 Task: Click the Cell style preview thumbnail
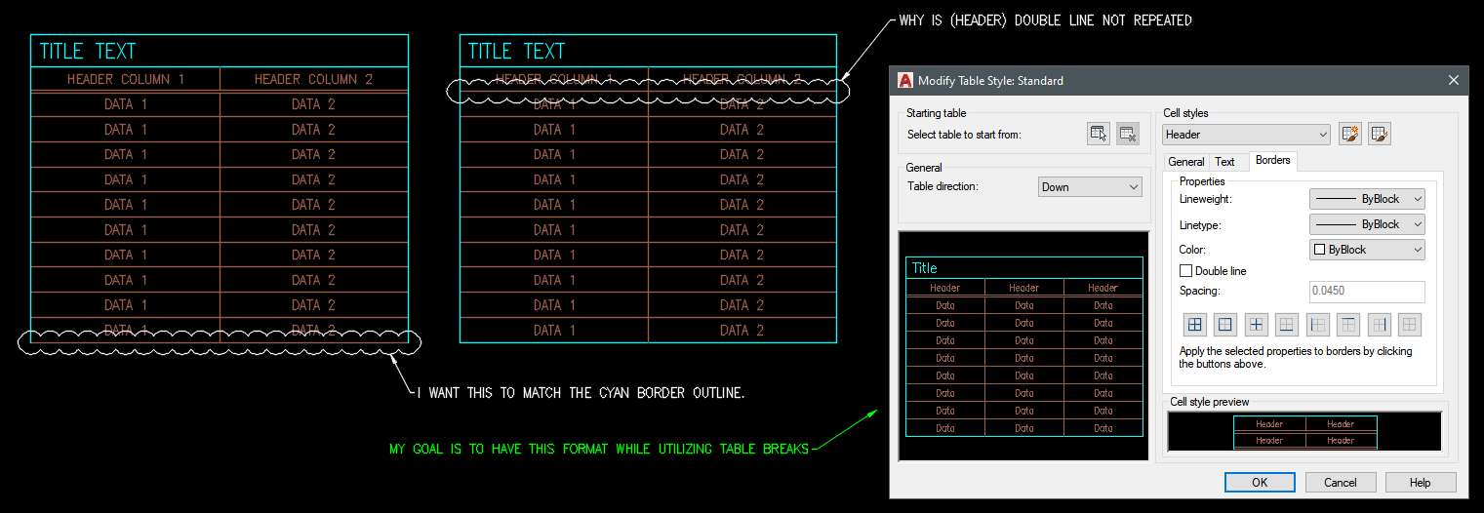pos(1304,431)
